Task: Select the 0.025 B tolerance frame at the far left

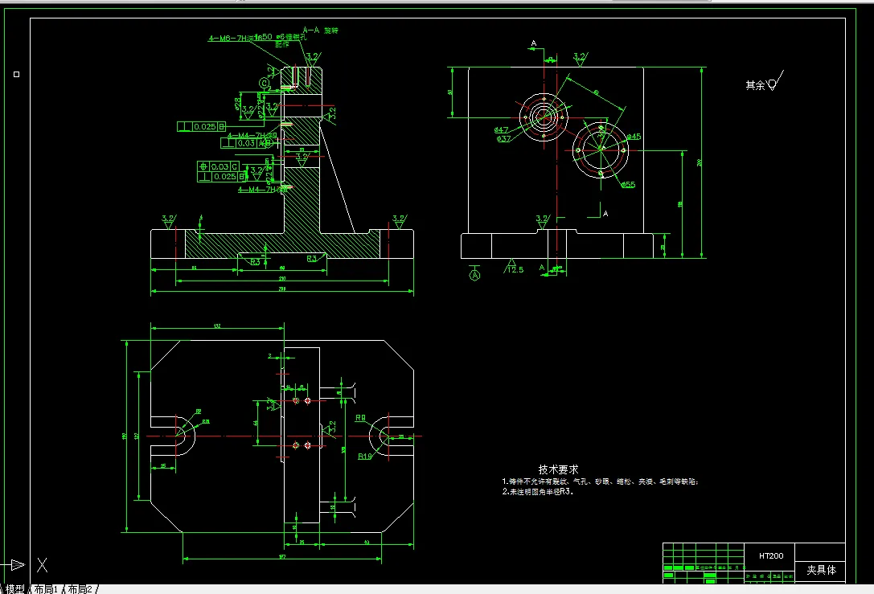Action: (x=201, y=126)
